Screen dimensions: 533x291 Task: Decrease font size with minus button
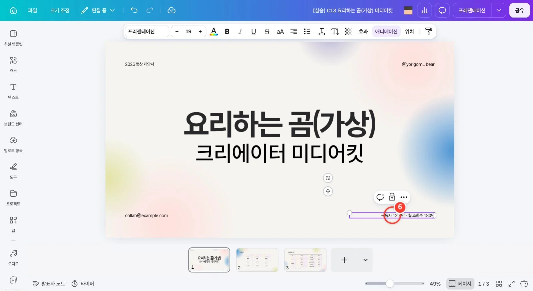tap(177, 31)
